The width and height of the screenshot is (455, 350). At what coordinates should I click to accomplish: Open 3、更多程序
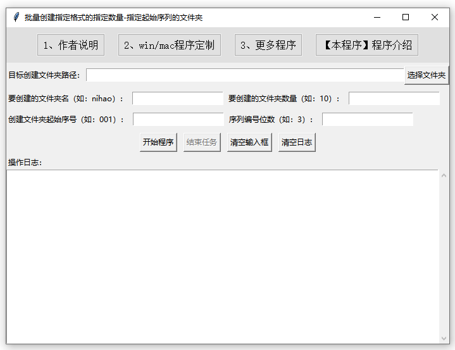pyautogui.click(x=268, y=45)
